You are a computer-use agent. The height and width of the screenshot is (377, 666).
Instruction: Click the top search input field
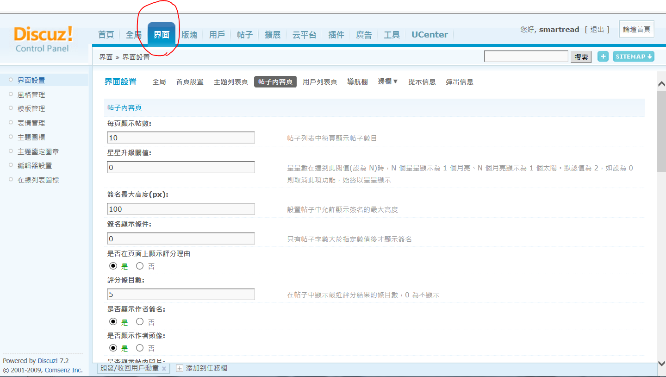[x=526, y=57]
